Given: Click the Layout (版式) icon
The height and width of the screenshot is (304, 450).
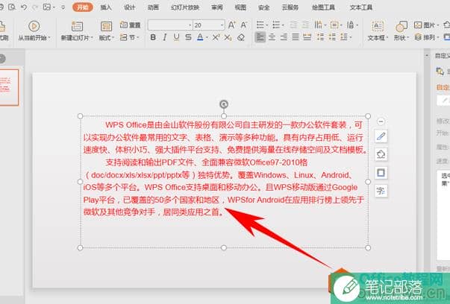Looking at the screenshot, I should (106, 26).
